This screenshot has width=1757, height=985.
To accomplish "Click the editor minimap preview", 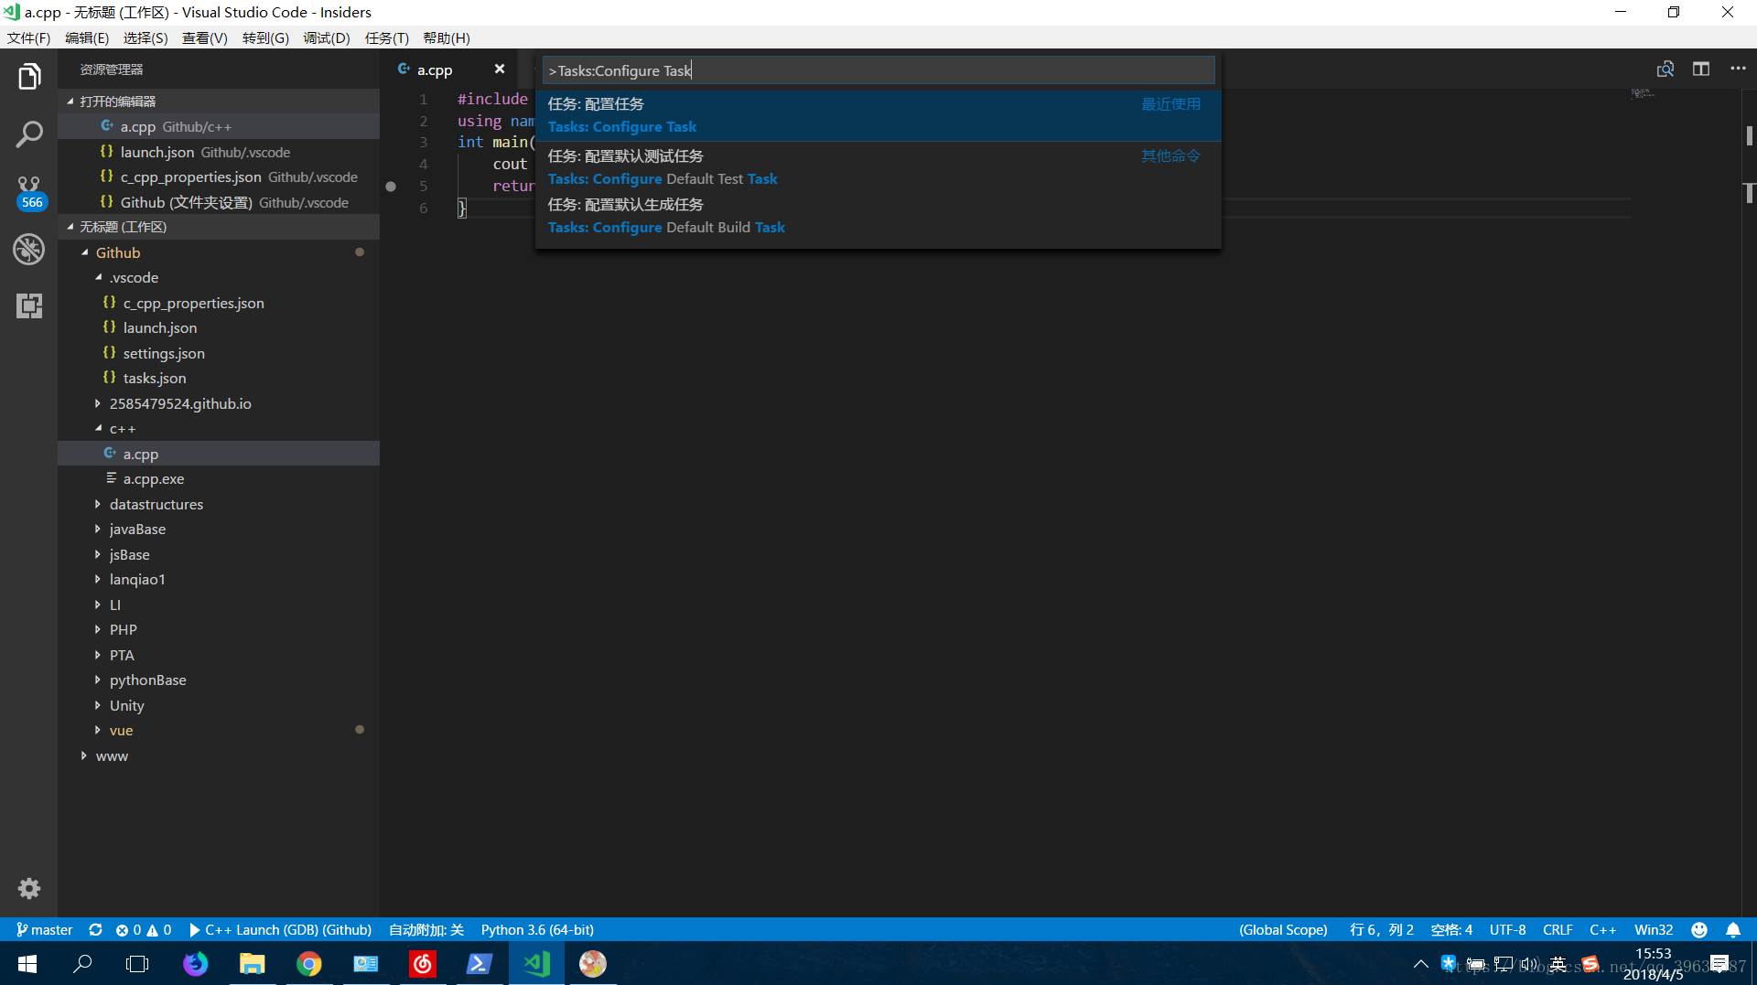I will 1643,94.
